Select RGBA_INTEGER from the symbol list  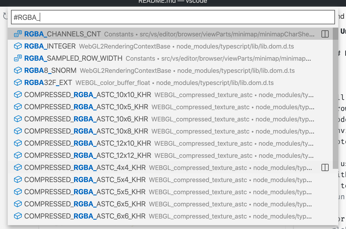[110, 46]
